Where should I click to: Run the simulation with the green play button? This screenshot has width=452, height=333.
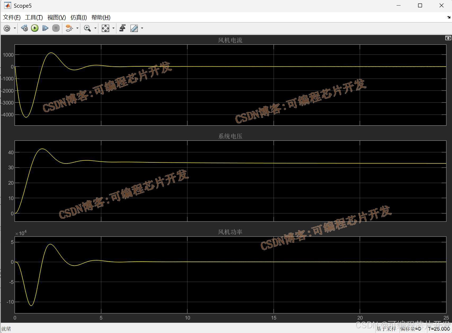pos(35,28)
